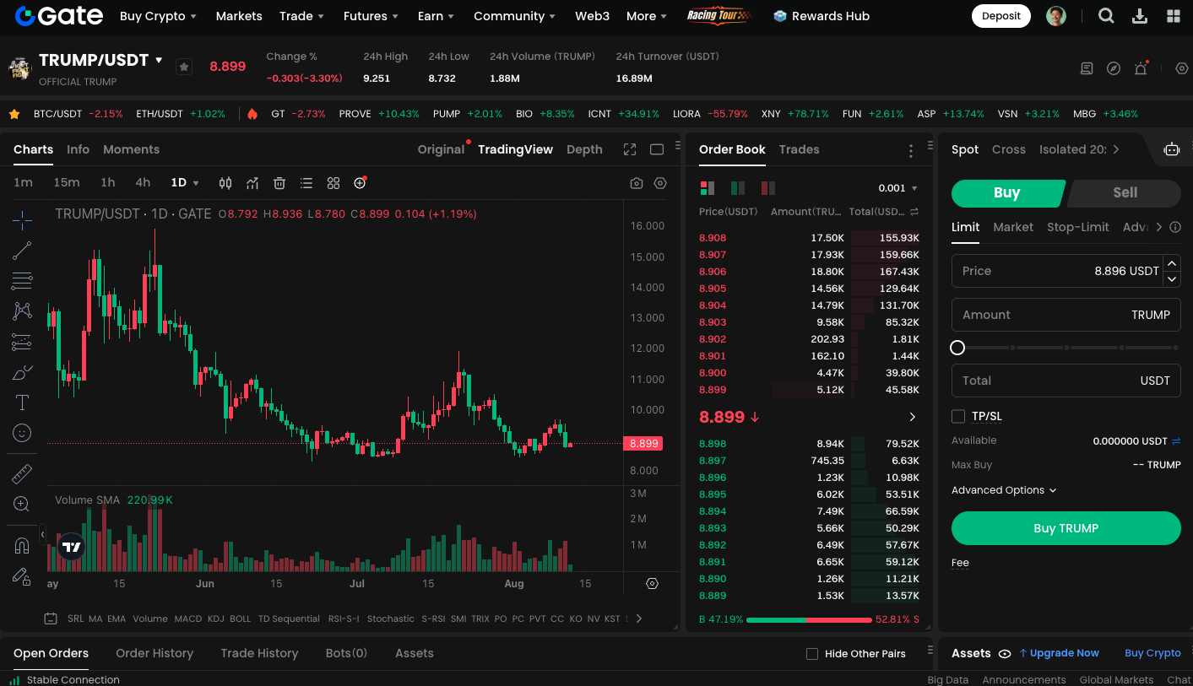Viewport: 1193px width, 686px height.
Task: Show only buy orders view
Action: (x=738, y=188)
